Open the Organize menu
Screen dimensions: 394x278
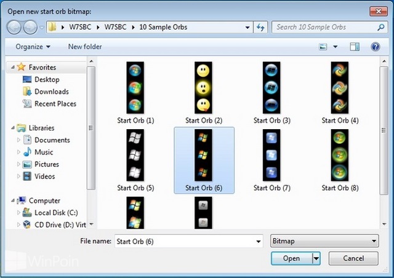33,47
